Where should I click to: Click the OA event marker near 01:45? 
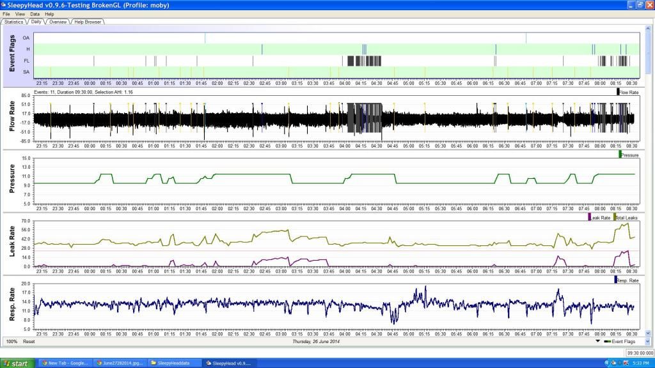[205, 38]
